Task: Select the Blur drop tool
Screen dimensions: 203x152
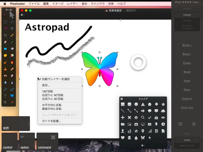Action: [5, 82]
